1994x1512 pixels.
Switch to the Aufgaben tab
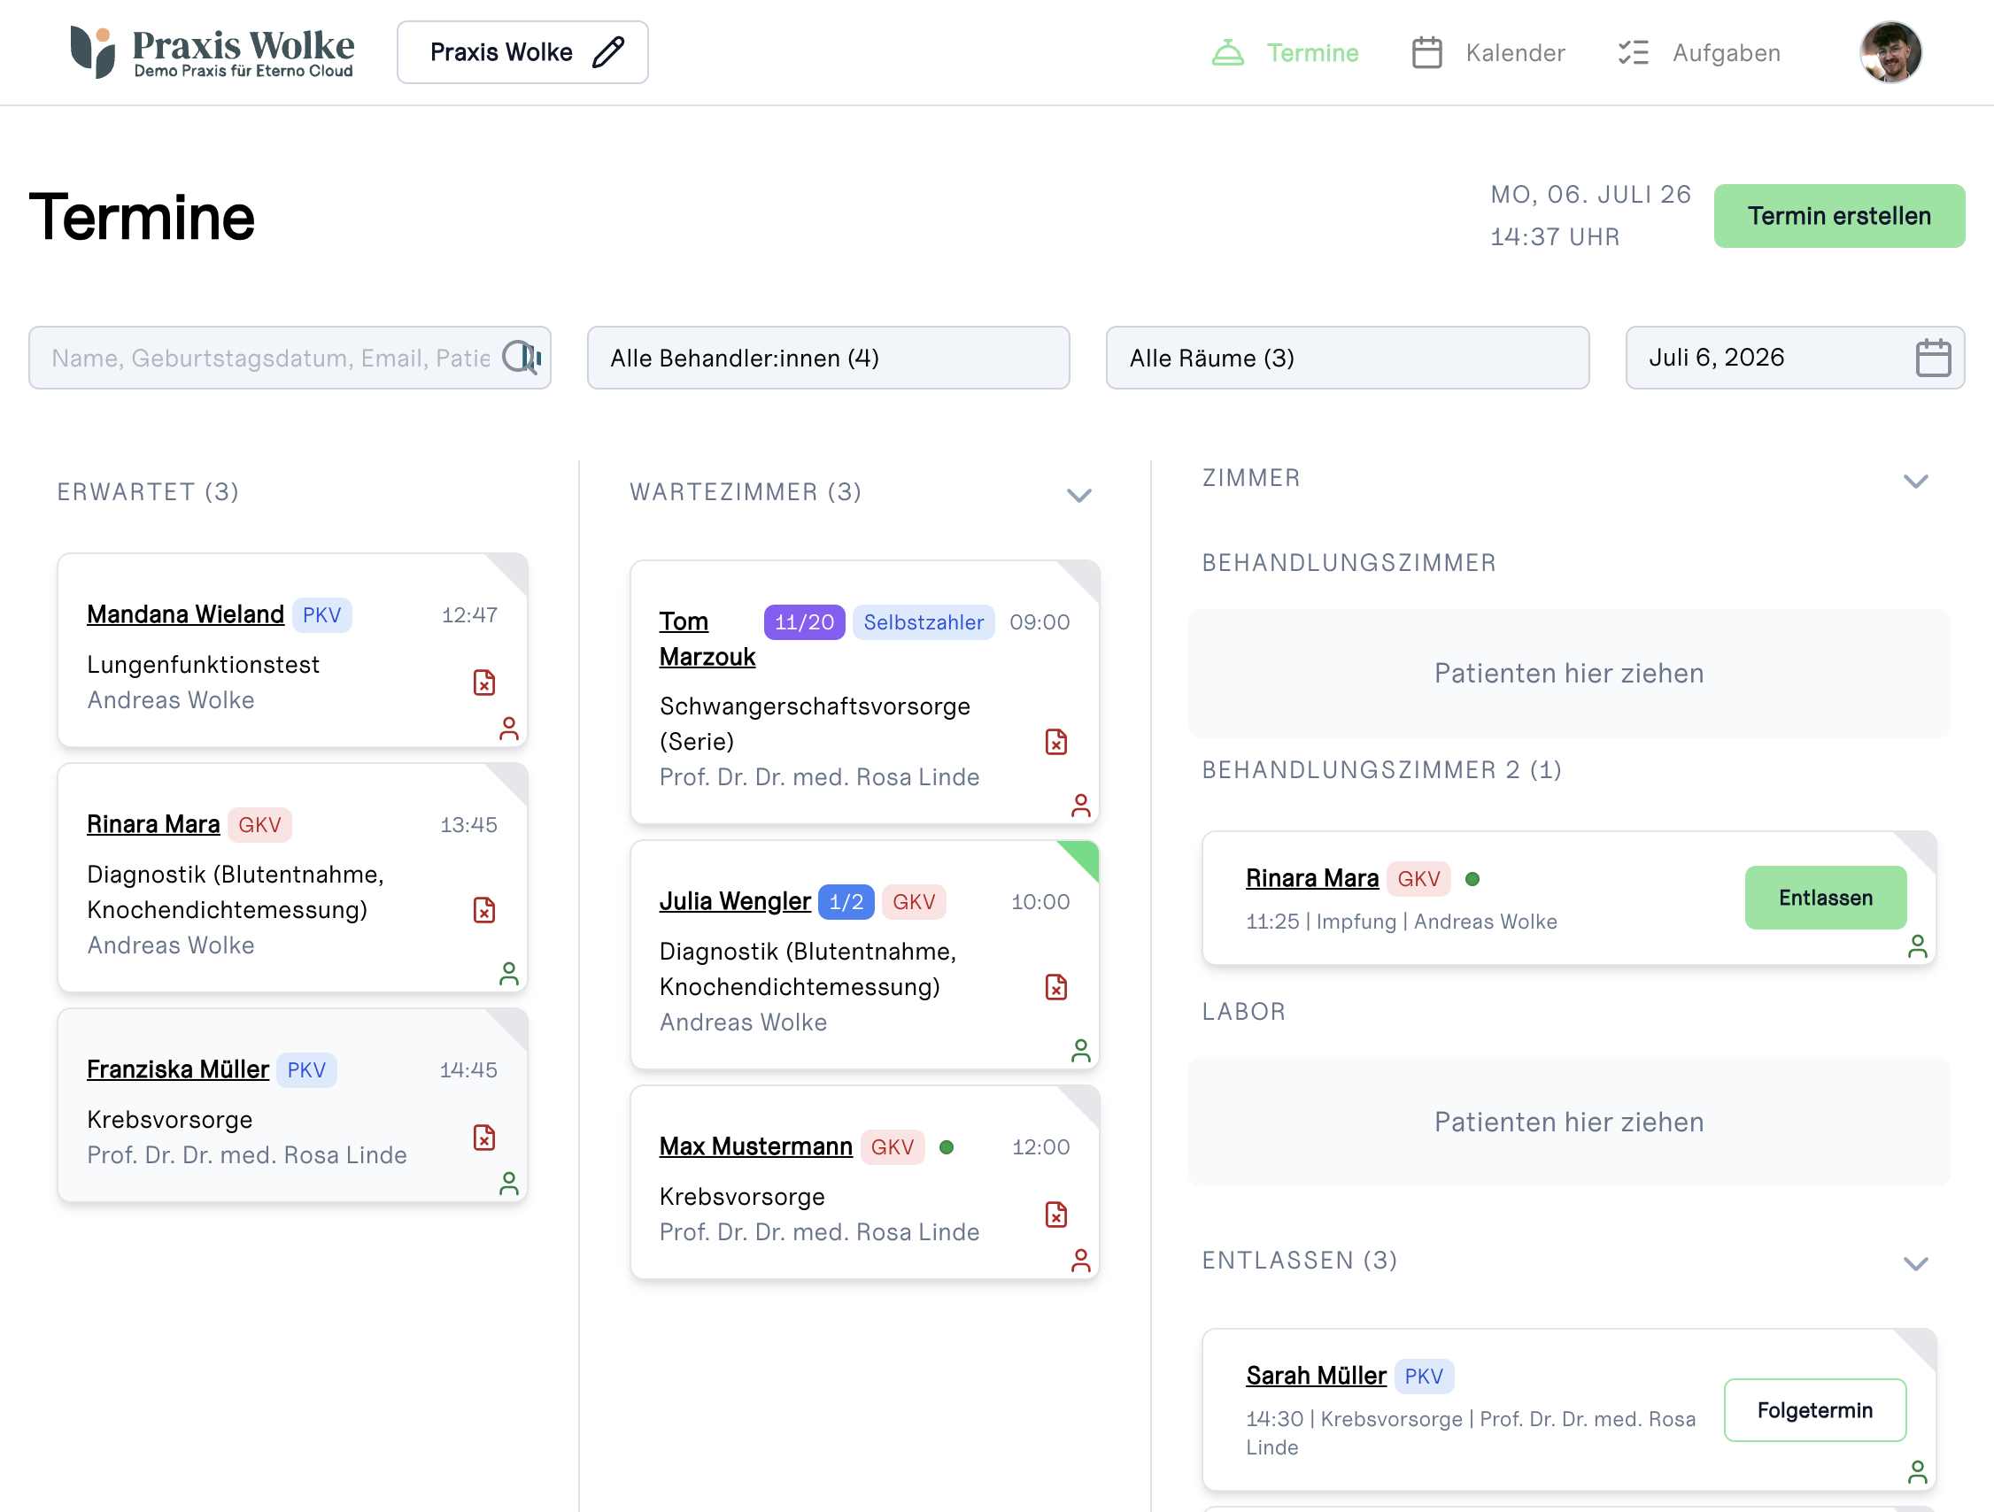pos(1699,52)
